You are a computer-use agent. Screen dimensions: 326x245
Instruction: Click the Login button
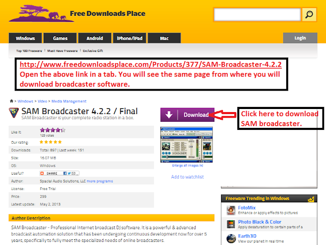tap(300, 38)
